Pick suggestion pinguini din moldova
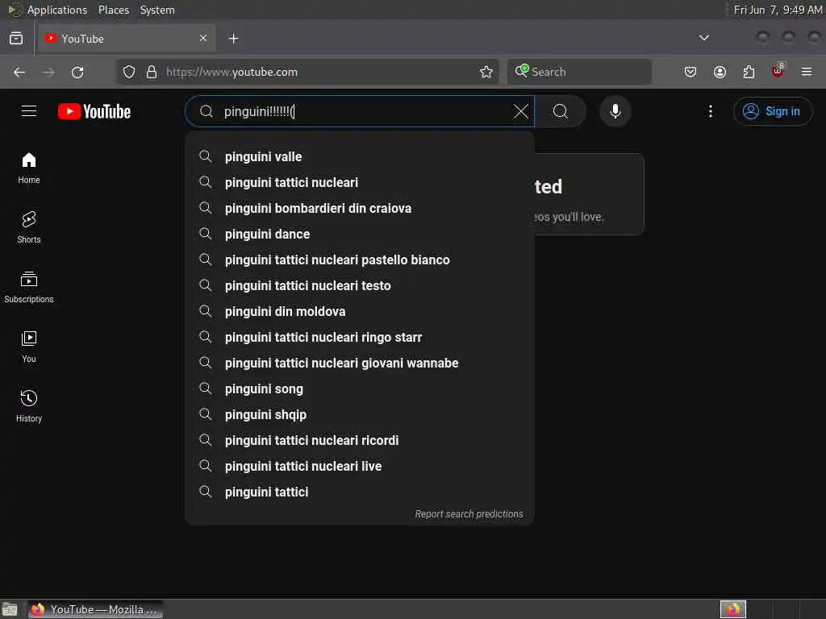The image size is (826, 619). (360, 312)
